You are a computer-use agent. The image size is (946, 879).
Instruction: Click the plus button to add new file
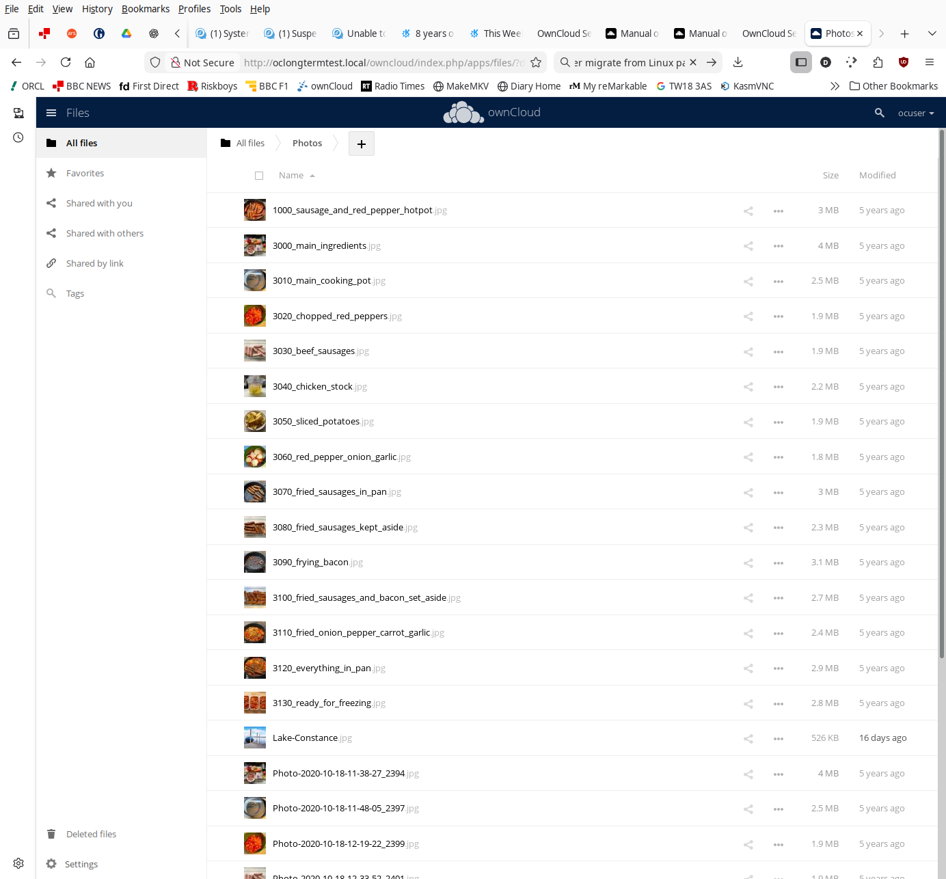(x=361, y=144)
